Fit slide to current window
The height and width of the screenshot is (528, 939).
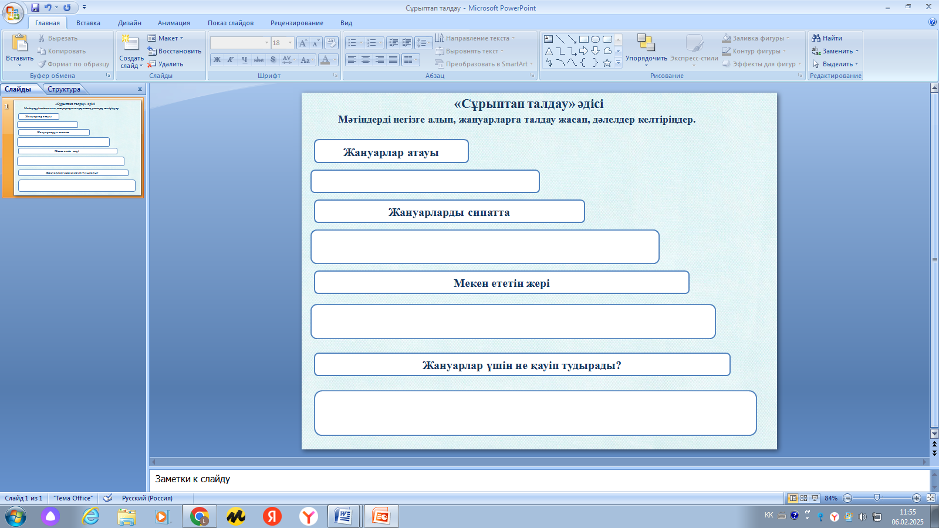[931, 498]
